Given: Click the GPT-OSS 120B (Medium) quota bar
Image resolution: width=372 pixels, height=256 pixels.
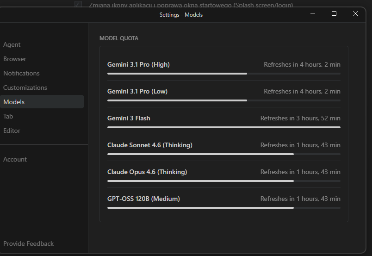Looking at the screenshot, I should (x=224, y=208).
